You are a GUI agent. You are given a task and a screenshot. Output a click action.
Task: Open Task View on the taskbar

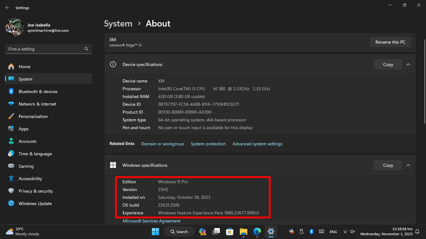pos(216,231)
